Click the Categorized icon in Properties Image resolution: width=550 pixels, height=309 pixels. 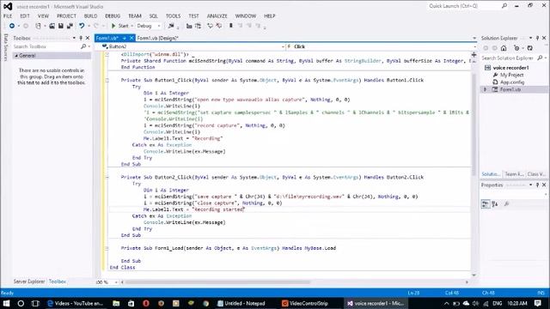[486, 204]
